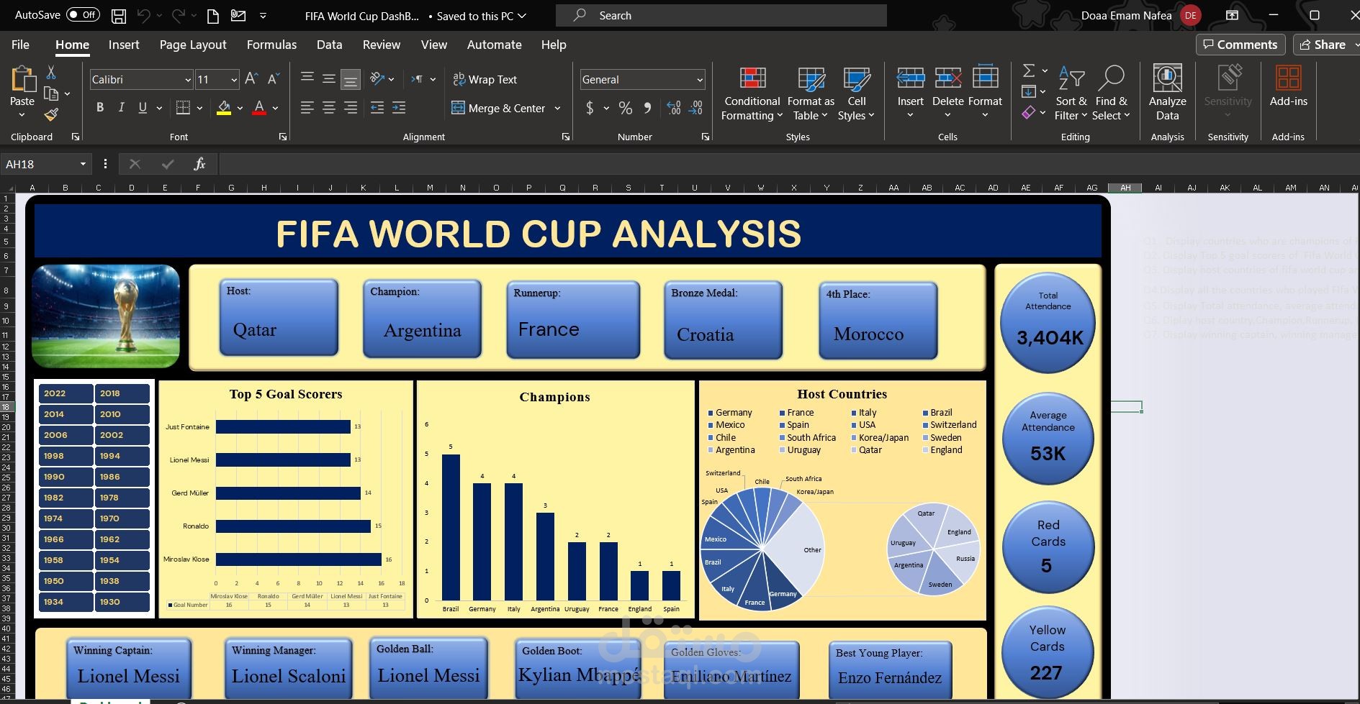Click the red Font Color swatch
1360x704 pixels.
(x=260, y=109)
